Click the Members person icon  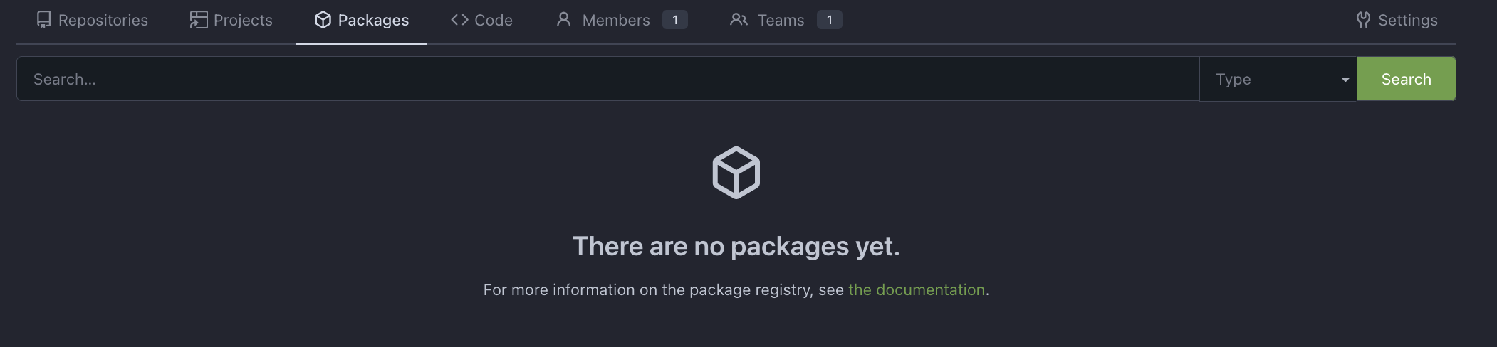tap(563, 20)
